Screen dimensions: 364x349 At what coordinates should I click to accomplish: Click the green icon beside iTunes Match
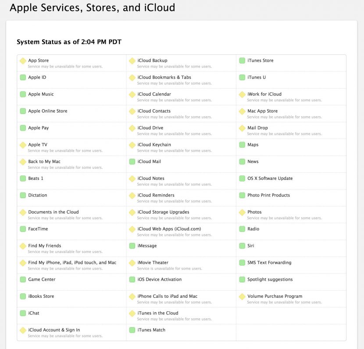point(132,330)
